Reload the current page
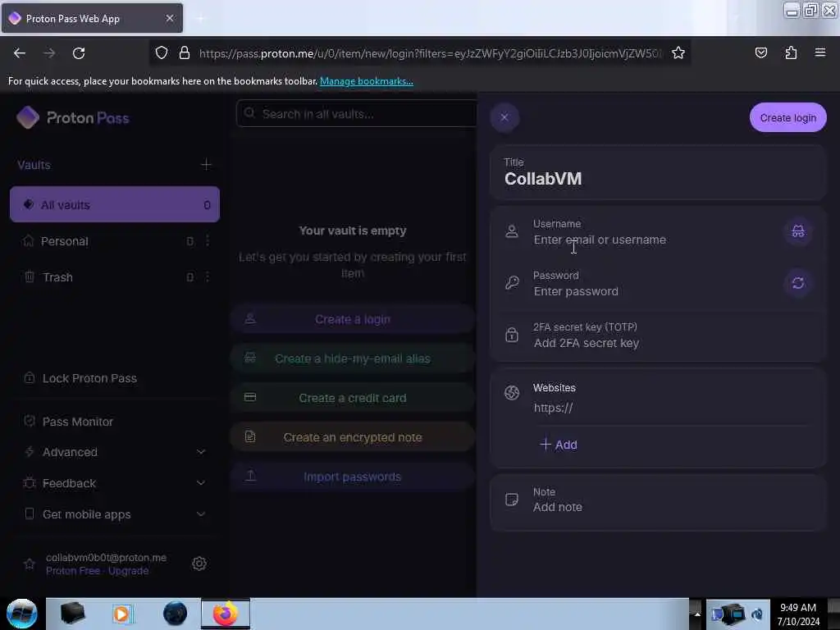Screen dimensions: 840x630 79,53
